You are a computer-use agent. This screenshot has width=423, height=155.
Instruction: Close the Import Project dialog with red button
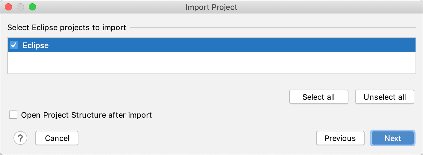(9, 7)
